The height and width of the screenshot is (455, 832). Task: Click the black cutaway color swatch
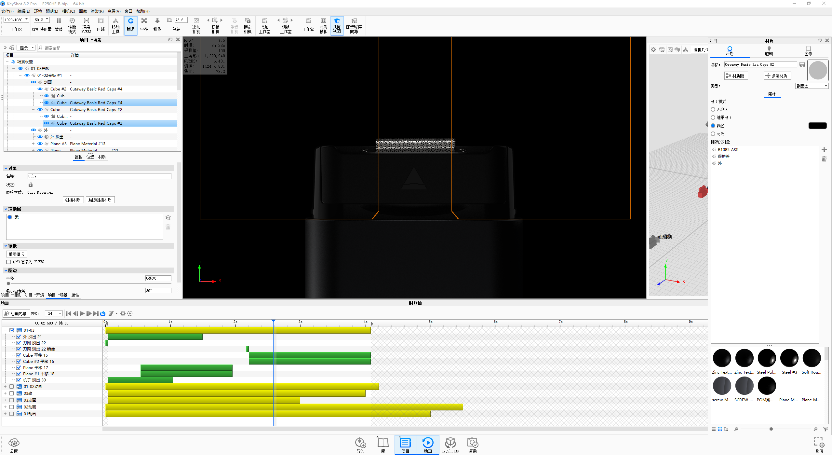[x=817, y=126]
